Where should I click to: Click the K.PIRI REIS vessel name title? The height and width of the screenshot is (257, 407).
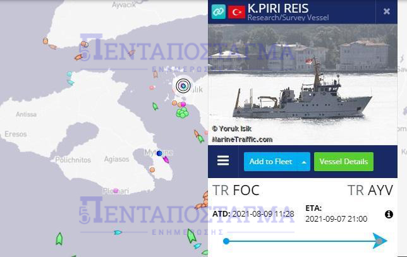(278, 8)
